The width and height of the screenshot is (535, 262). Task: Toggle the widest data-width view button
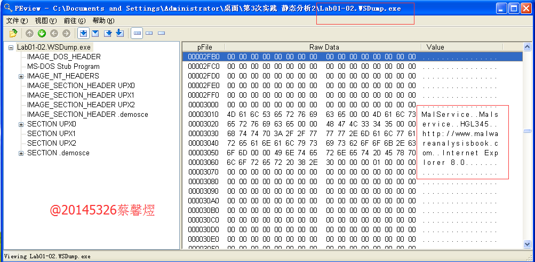pyautogui.click(x=161, y=34)
